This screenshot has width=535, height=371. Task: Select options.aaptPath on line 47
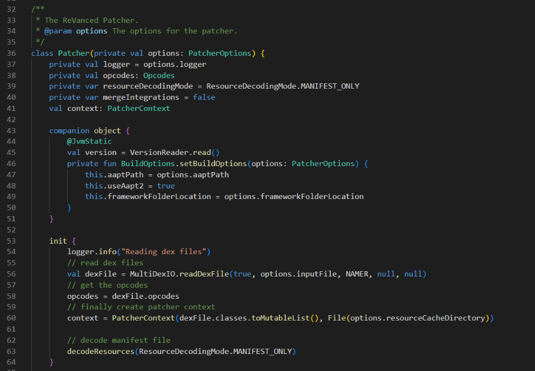pyautogui.click(x=194, y=174)
